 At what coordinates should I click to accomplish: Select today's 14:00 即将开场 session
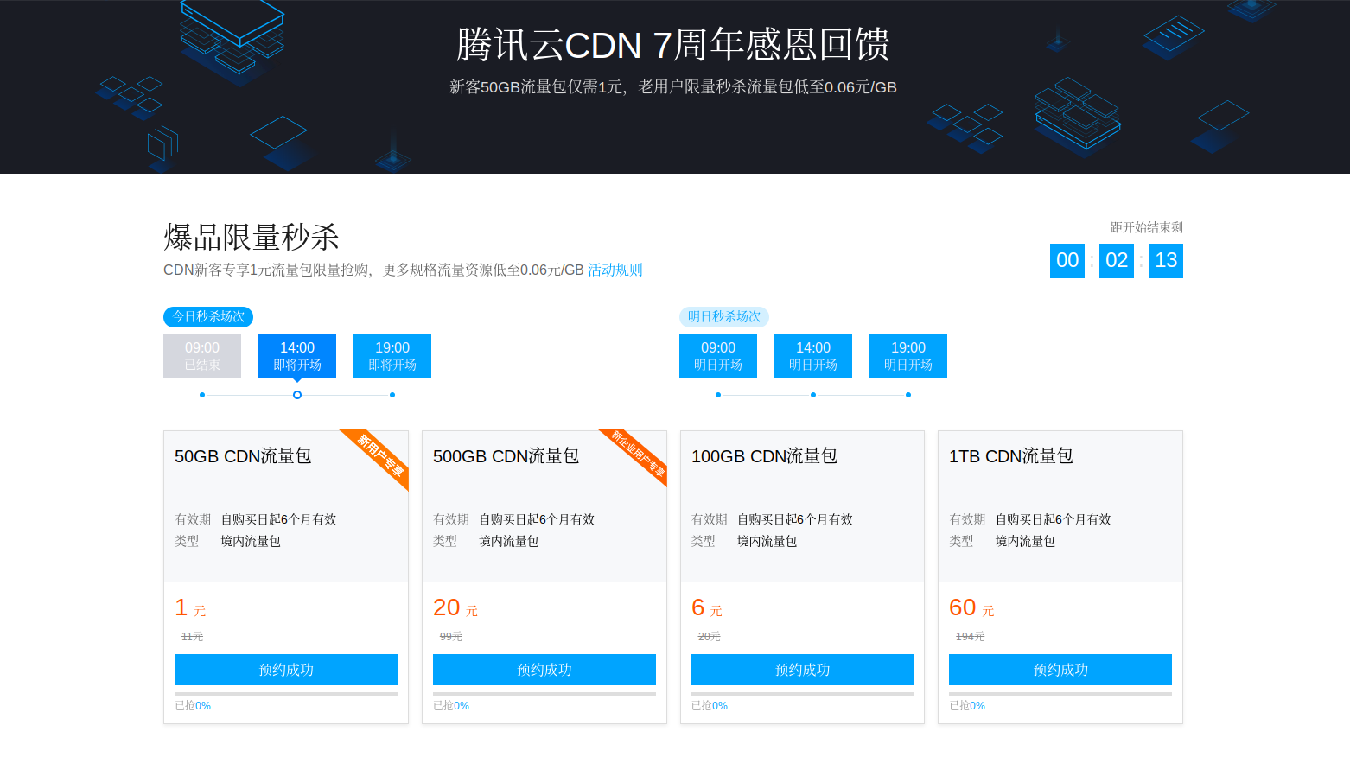pos(297,356)
